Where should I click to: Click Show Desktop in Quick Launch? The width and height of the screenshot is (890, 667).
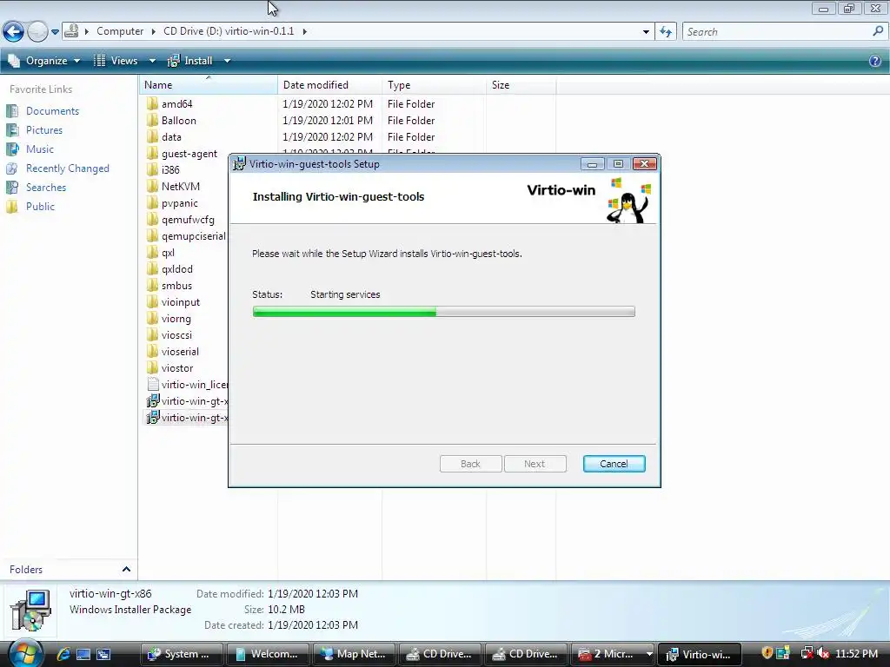click(x=83, y=654)
